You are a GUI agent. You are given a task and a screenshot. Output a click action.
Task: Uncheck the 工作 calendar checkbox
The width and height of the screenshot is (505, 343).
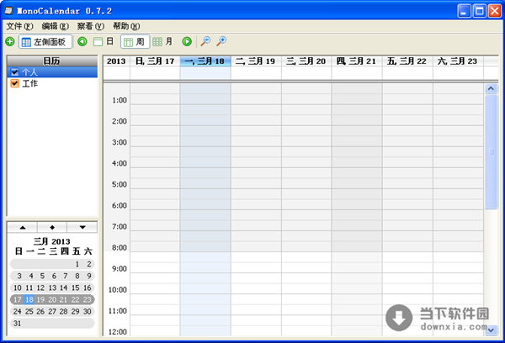pos(14,83)
